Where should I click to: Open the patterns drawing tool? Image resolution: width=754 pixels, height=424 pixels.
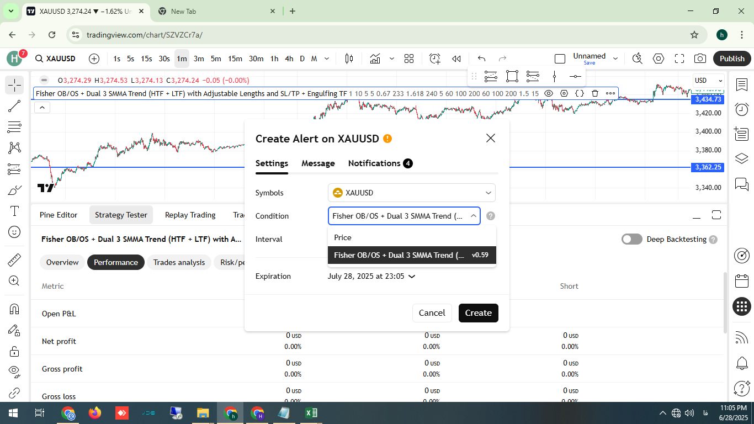(x=14, y=148)
